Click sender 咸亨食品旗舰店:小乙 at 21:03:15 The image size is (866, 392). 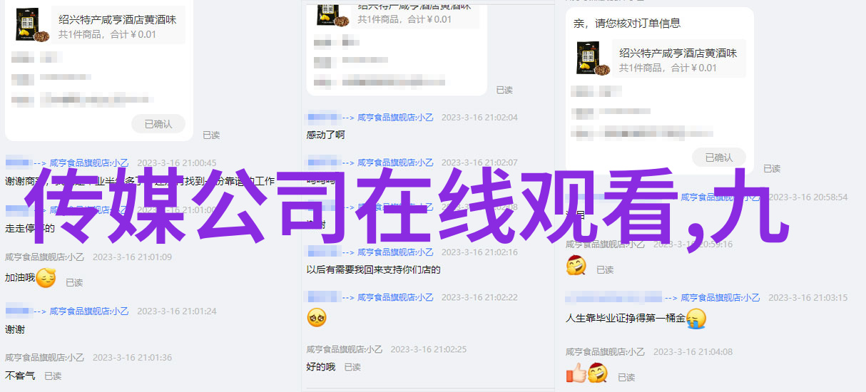pyautogui.click(x=719, y=298)
